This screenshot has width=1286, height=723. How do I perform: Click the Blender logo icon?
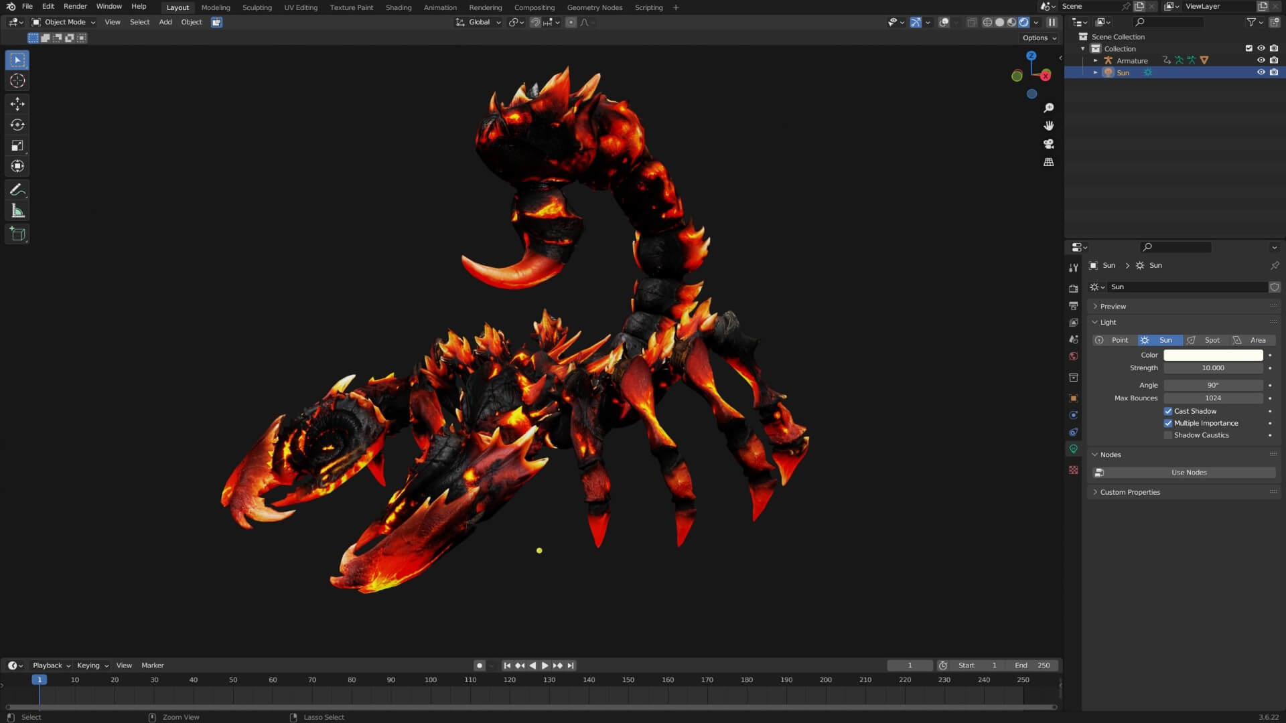11,7
